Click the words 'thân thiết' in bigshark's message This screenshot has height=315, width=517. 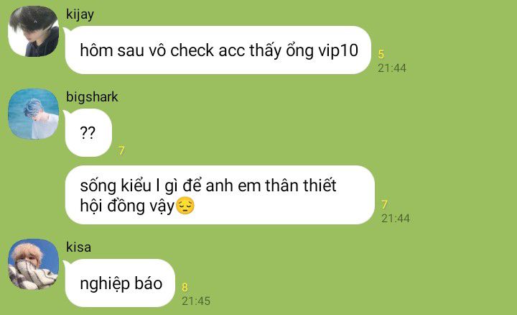pyautogui.click(x=301, y=186)
